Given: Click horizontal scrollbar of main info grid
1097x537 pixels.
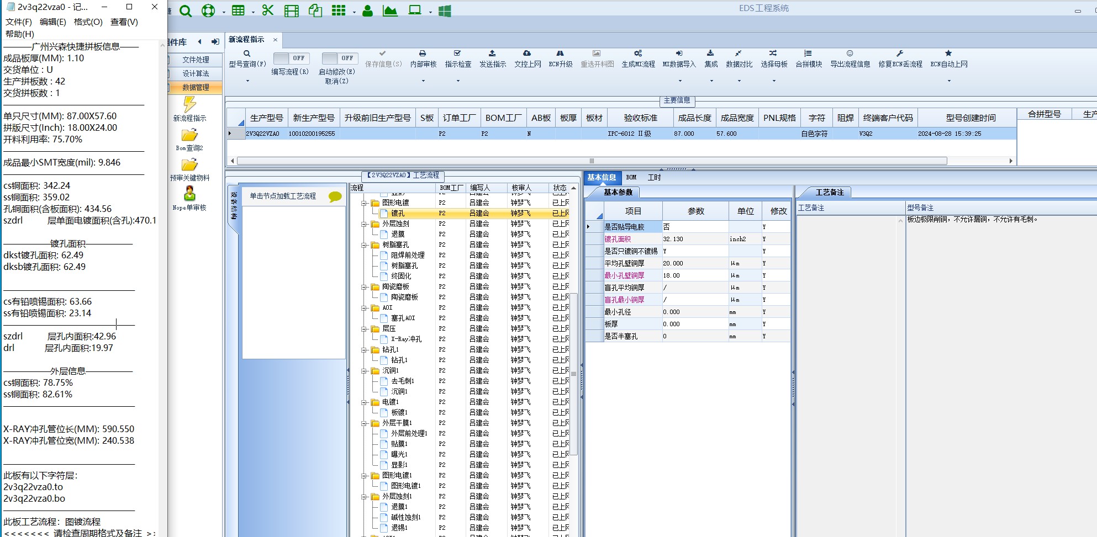Looking at the screenshot, I should coord(592,161).
